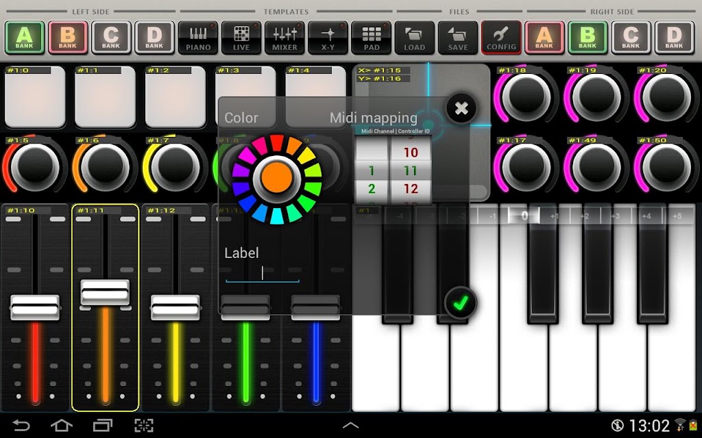Choose the X-Y template icon

tap(328, 38)
